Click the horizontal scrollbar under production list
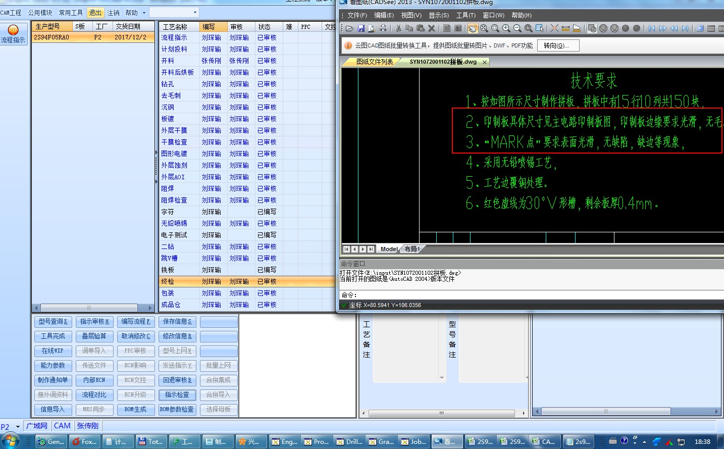The image size is (724, 449). pyautogui.click(x=93, y=308)
